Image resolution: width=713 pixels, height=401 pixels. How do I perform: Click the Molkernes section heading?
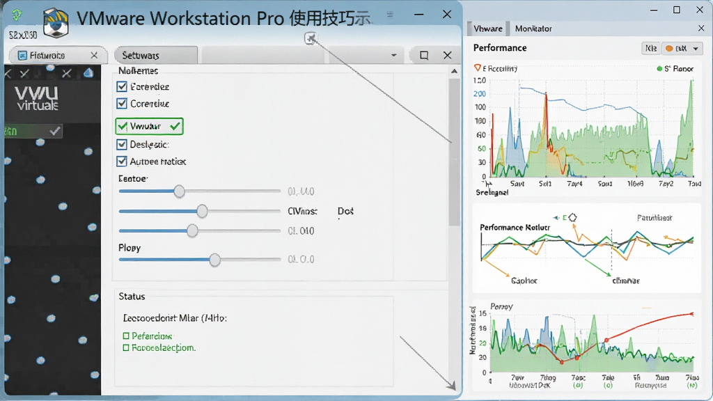[x=139, y=71]
